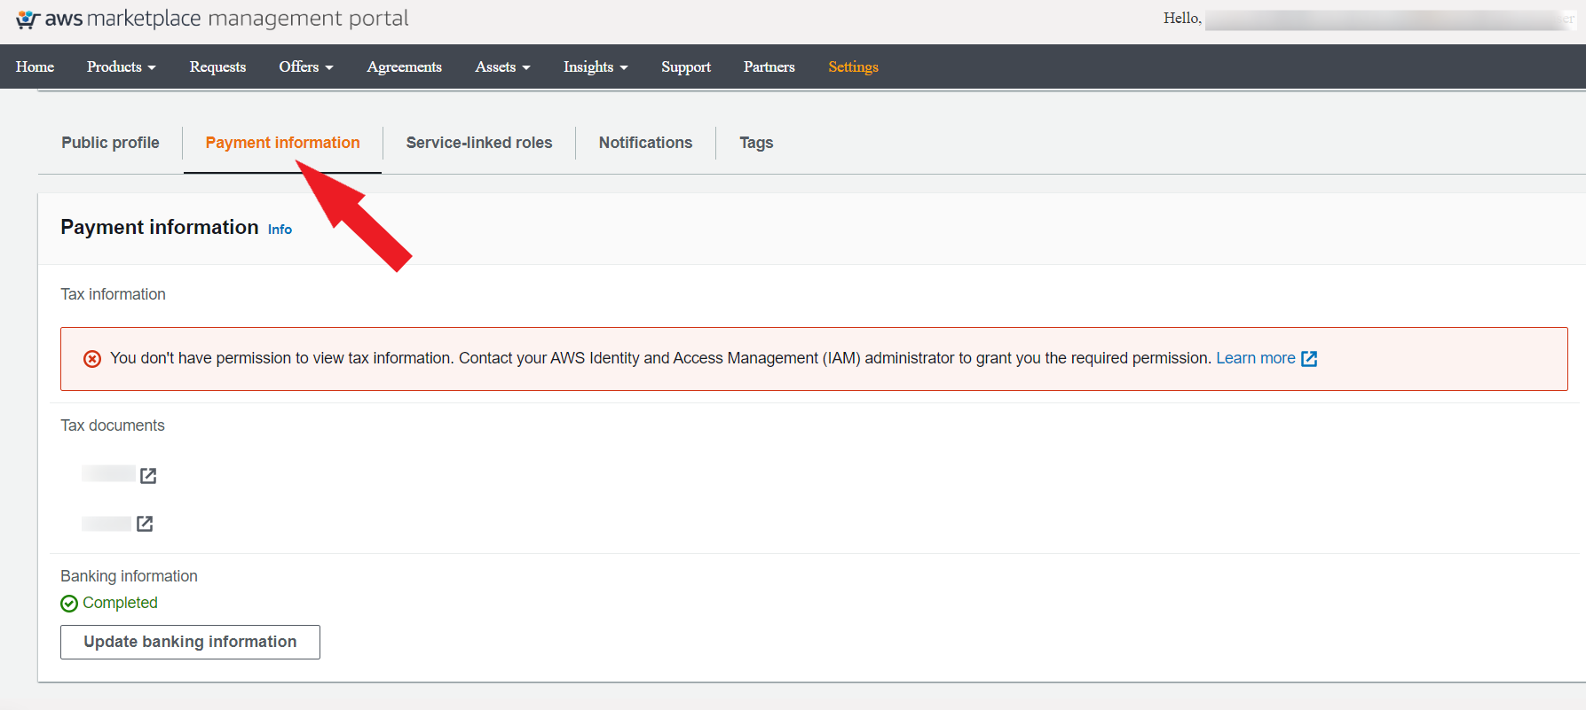1586x710 pixels.
Task: Open external link icon beside Learn more
Action: (x=1309, y=359)
